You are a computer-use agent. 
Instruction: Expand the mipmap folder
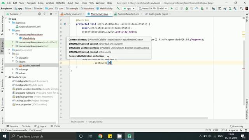[13, 69]
